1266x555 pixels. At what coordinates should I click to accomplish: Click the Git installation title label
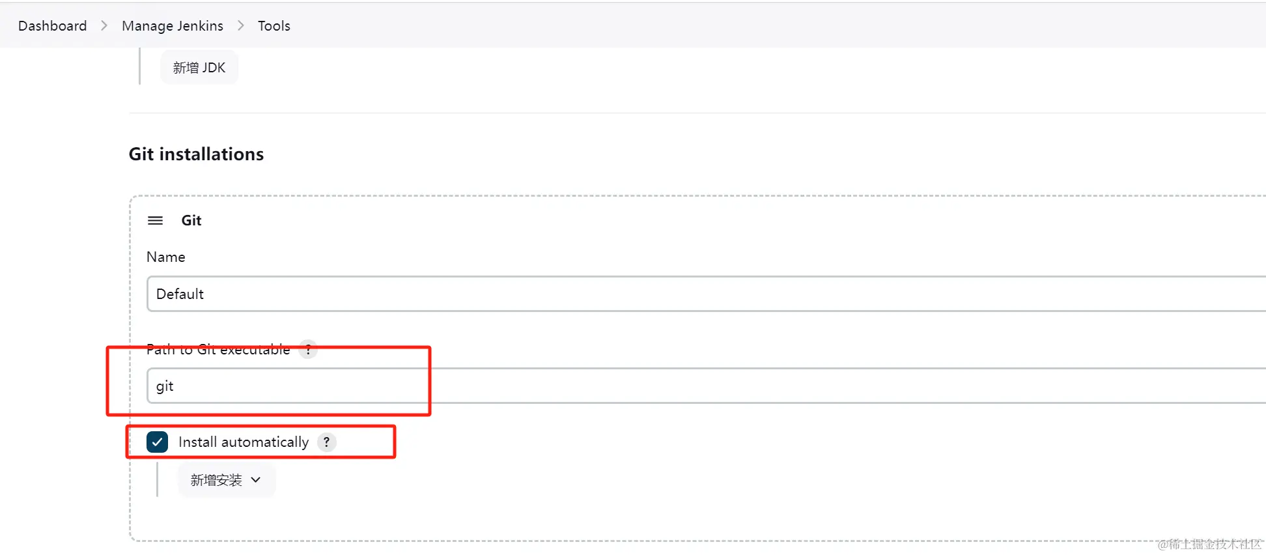pos(191,221)
